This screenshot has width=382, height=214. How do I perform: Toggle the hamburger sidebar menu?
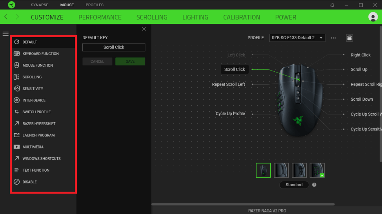pyautogui.click(x=5, y=34)
